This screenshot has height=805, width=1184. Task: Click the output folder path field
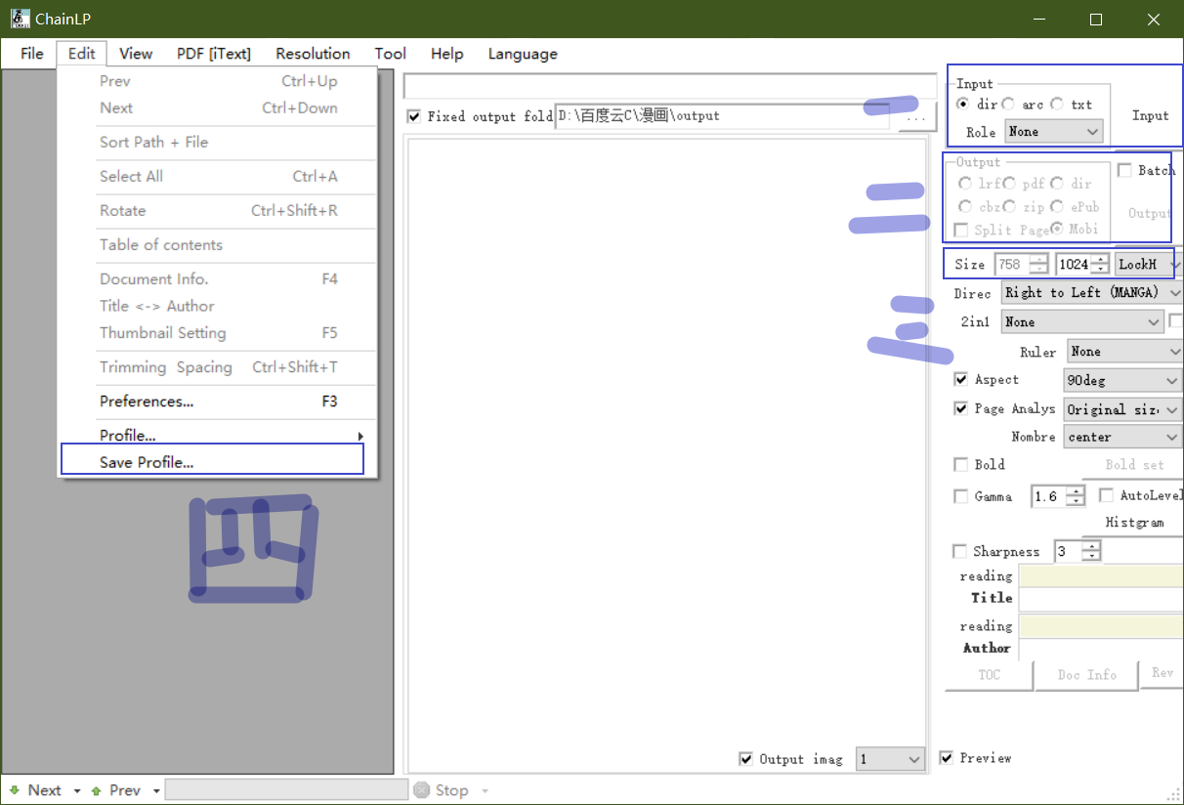tap(723, 116)
